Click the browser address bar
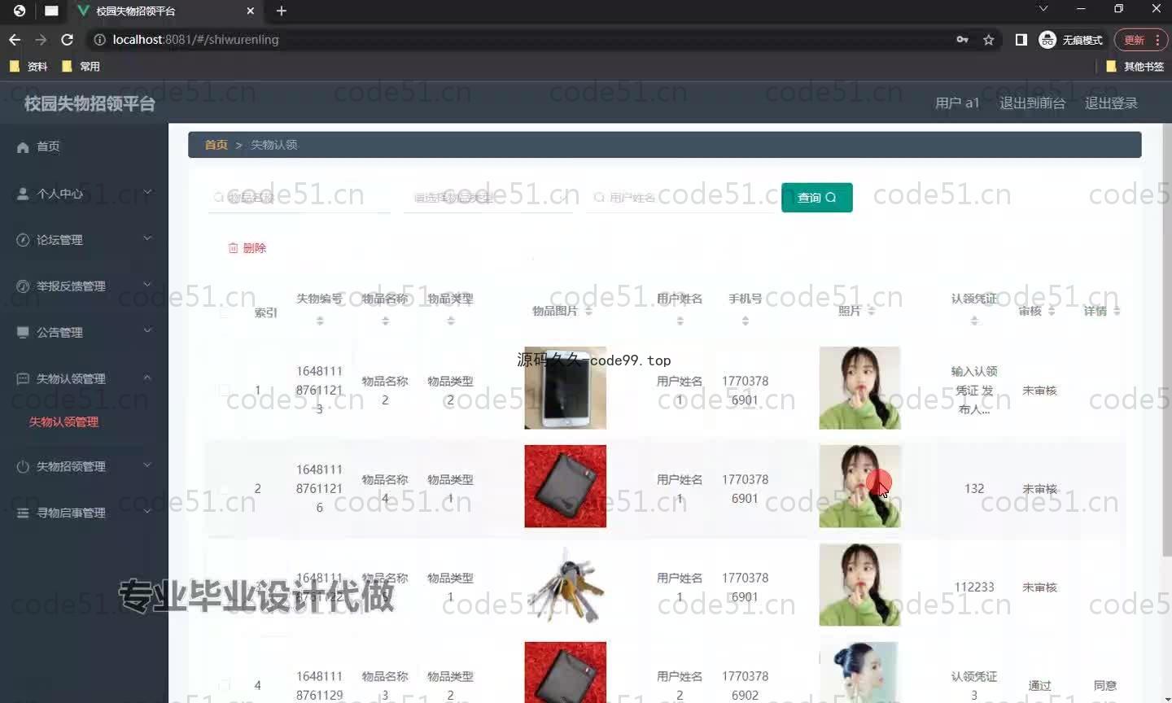This screenshot has height=703, width=1172. click(521, 40)
